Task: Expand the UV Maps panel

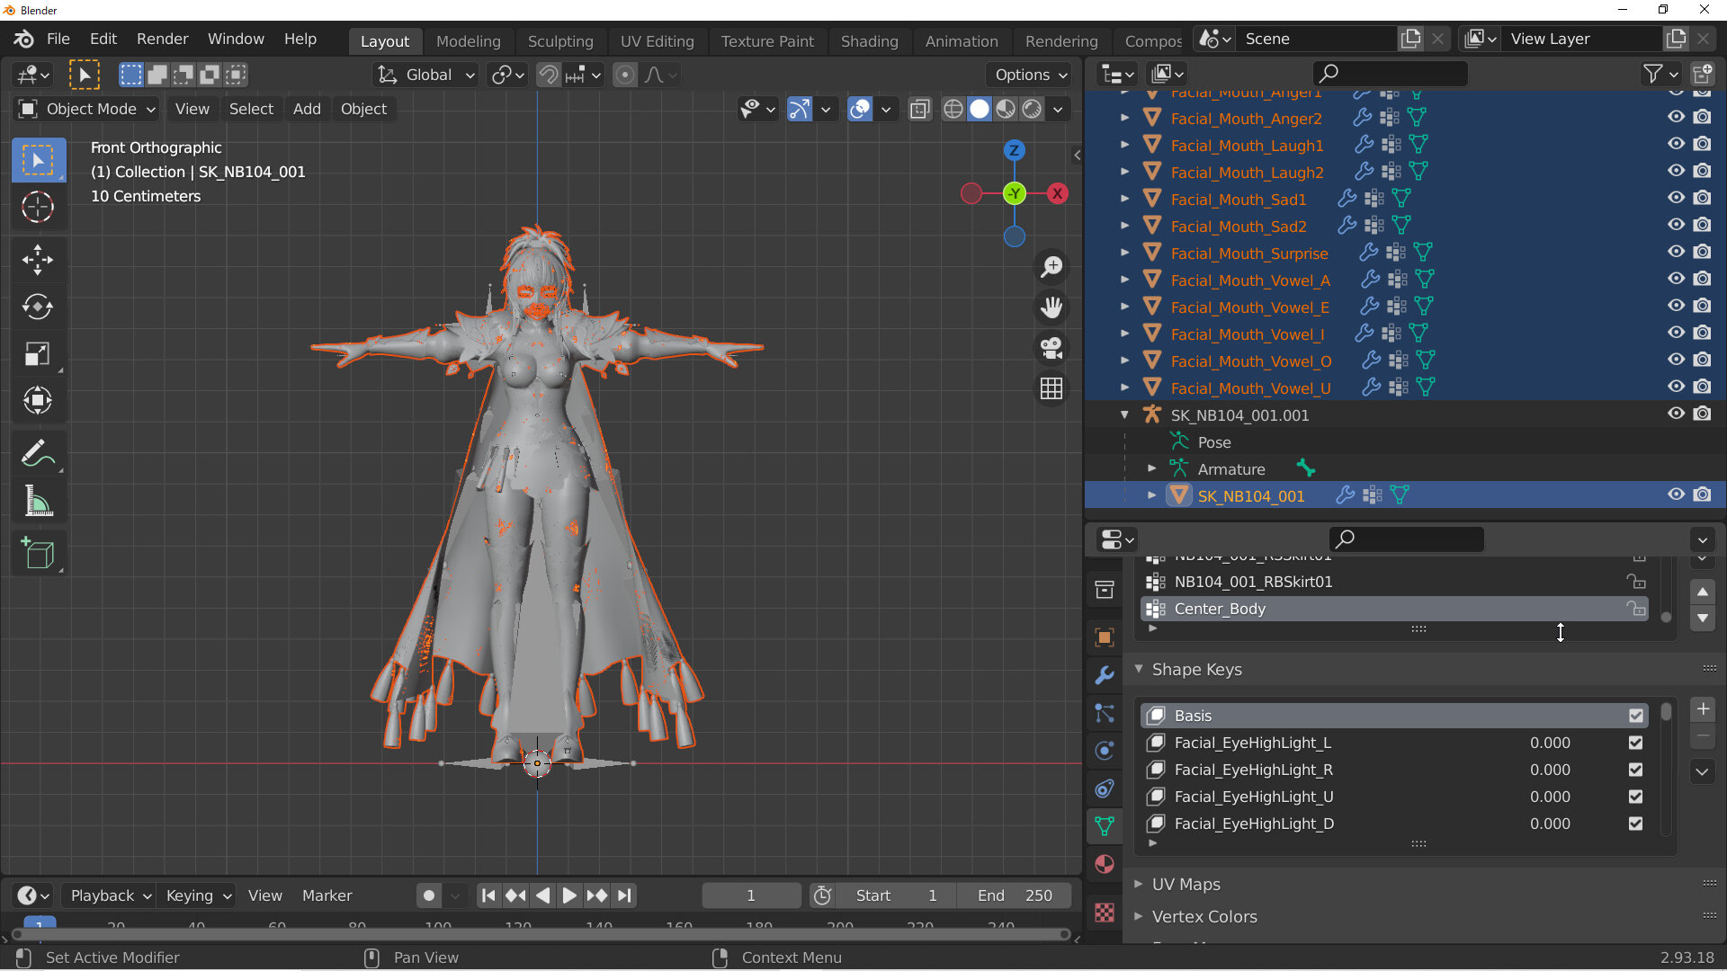Action: point(1186,885)
